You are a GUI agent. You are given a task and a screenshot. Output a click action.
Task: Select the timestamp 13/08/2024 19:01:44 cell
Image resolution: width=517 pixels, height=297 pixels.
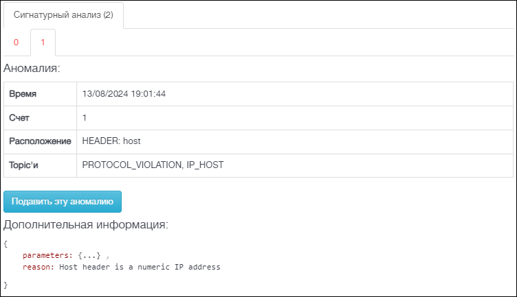pos(295,94)
